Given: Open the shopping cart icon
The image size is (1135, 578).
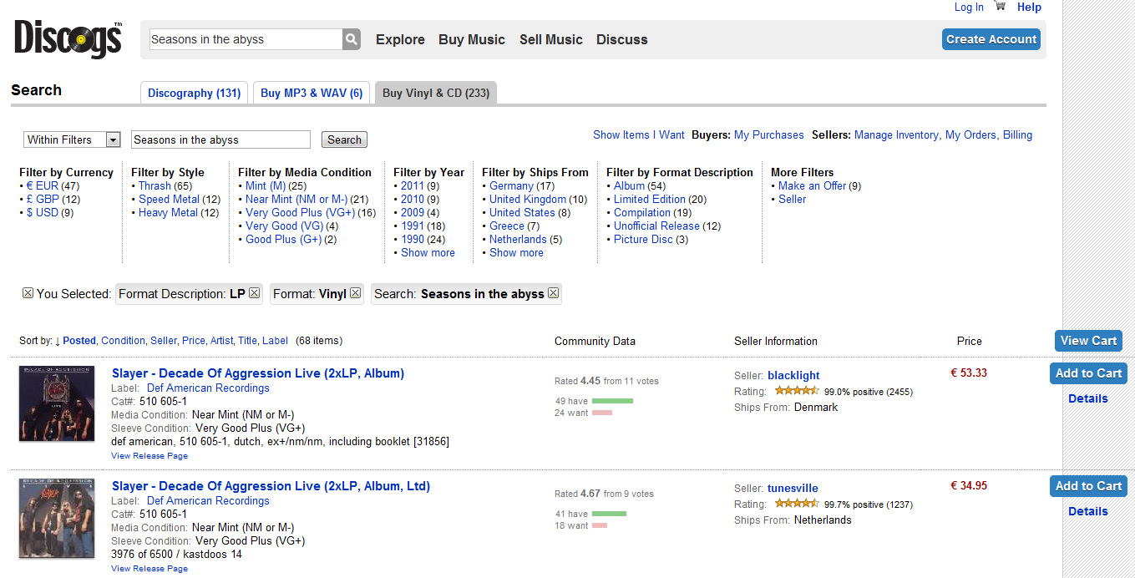Looking at the screenshot, I should (x=1001, y=7).
